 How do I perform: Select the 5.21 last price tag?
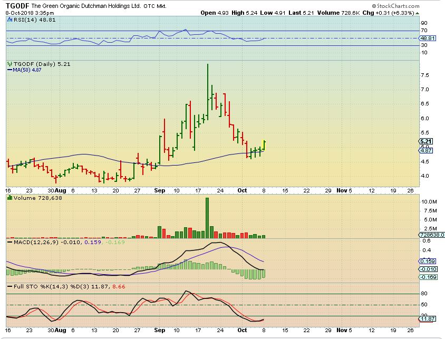[x=425, y=141]
